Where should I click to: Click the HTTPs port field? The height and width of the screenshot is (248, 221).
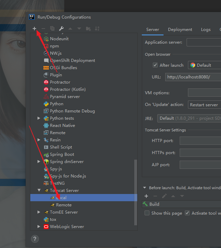pos(200,153)
